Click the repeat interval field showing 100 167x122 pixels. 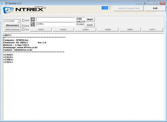click(81, 19)
